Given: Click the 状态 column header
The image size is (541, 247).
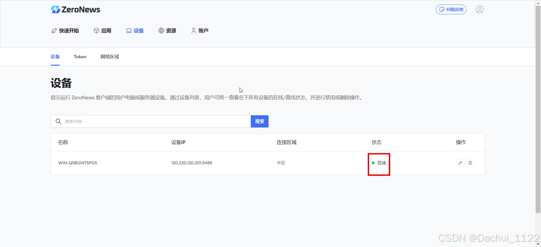Looking at the screenshot, I should coord(377,142).
